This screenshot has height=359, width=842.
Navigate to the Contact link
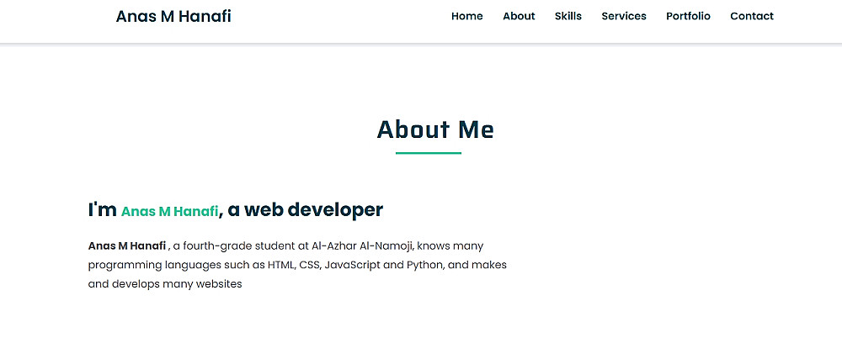pyautogui.click(x=752, y=16)
